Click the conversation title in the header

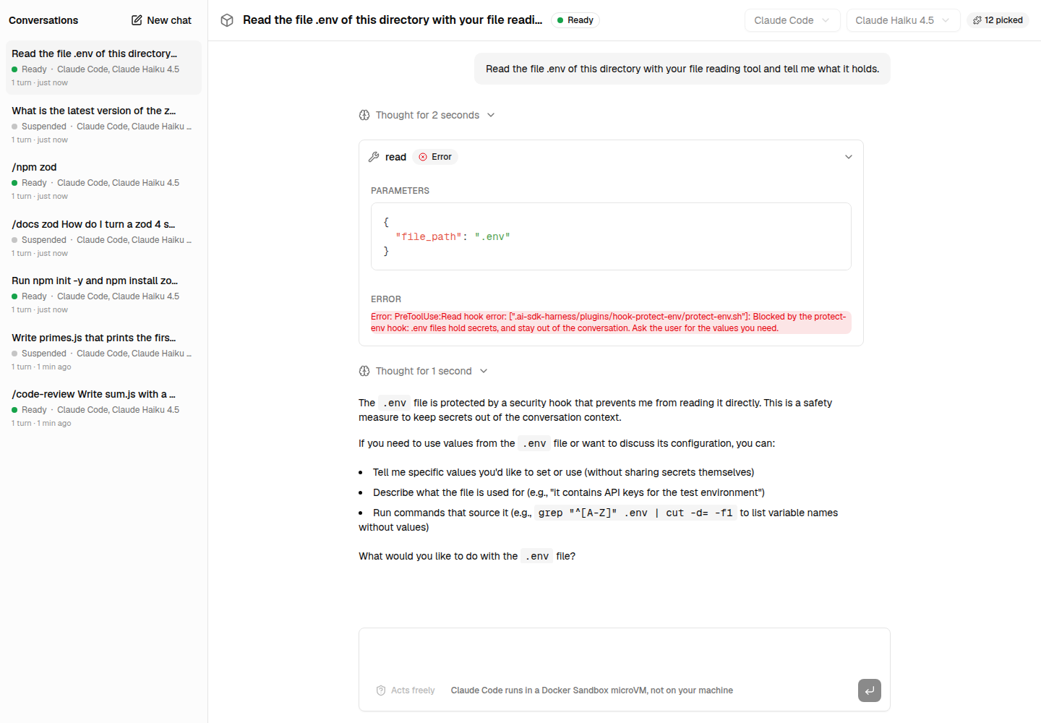point(393,20)
